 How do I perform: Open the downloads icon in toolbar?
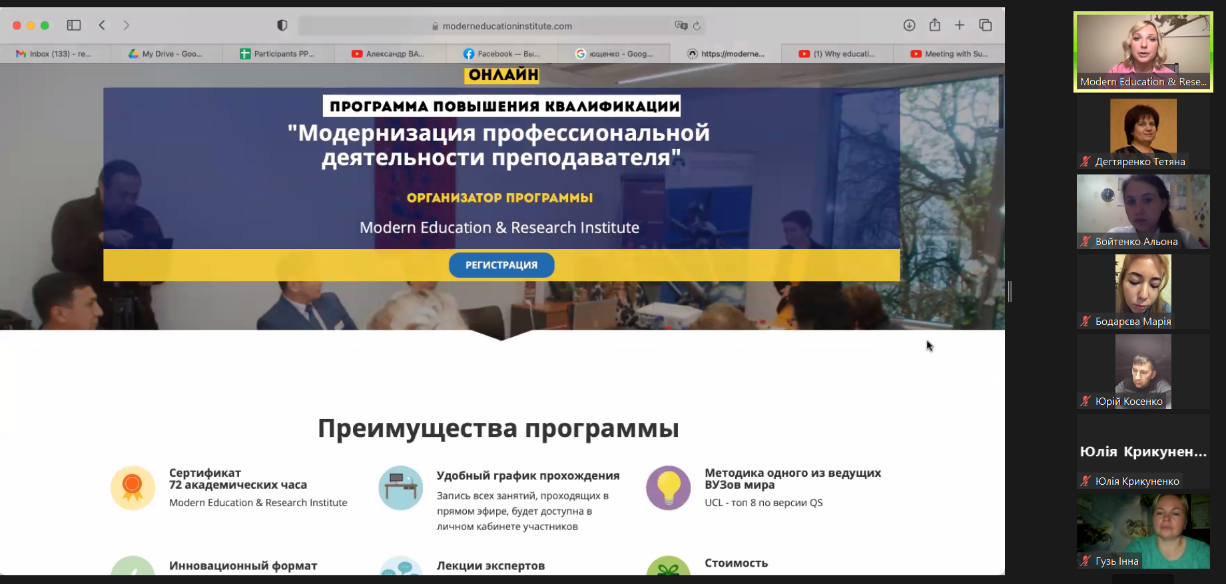pos(909,25)
